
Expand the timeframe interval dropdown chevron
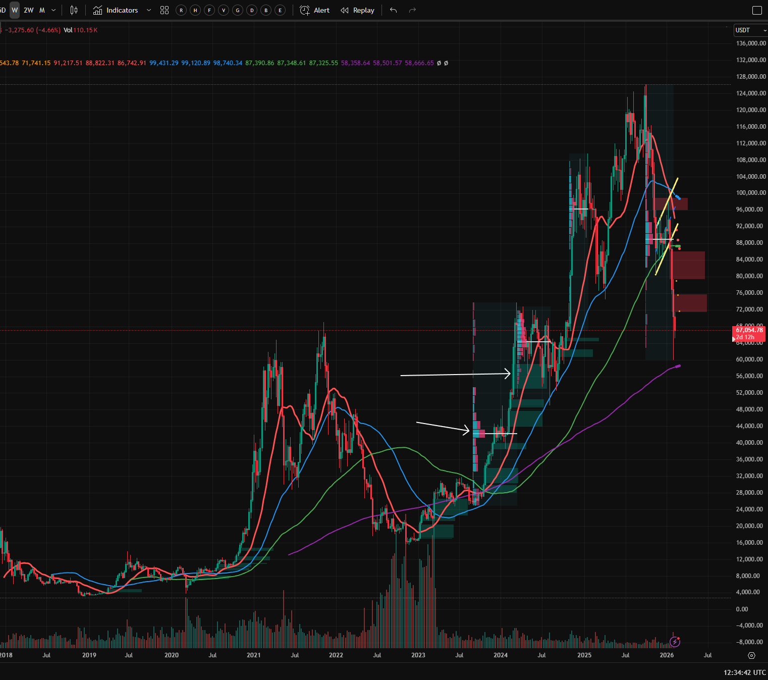click(53, 10)
